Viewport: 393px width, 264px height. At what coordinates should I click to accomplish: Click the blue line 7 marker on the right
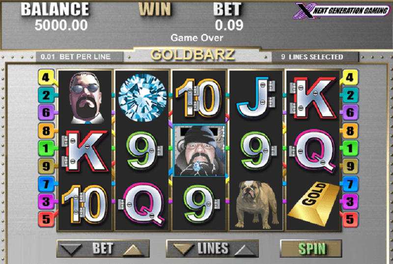[x=350, y=184]
